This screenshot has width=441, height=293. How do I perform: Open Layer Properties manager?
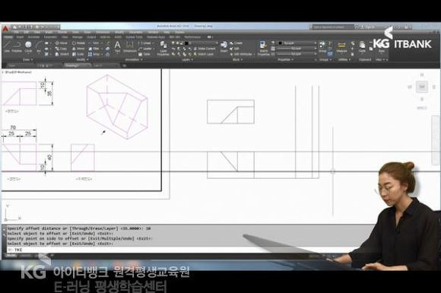163,48
